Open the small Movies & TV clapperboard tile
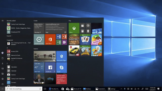The width and height of the screenshot is (162, 91). pyautogui.click(x=83, y=26)
